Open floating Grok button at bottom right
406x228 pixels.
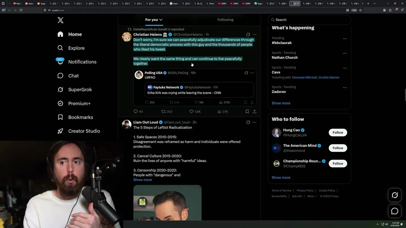pos(395,195)
